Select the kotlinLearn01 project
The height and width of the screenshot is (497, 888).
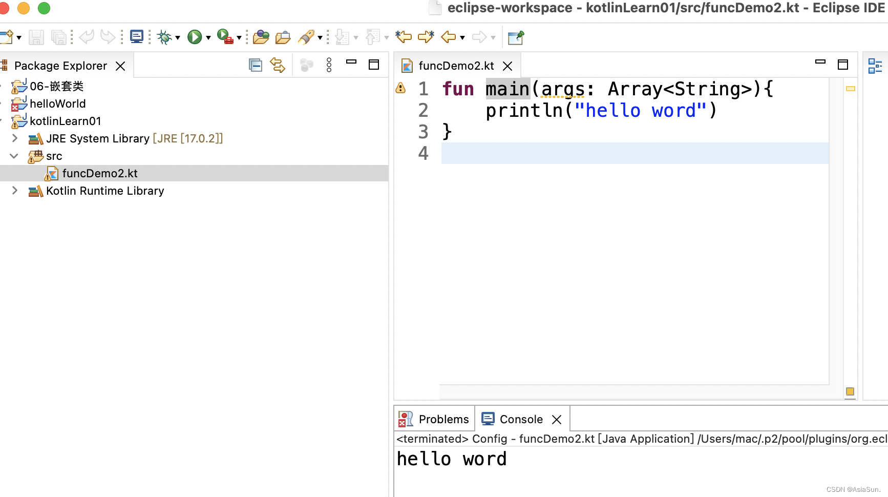(x=66, y=121)
